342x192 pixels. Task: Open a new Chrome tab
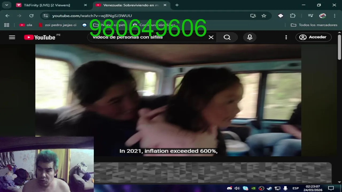pos(177,5)
